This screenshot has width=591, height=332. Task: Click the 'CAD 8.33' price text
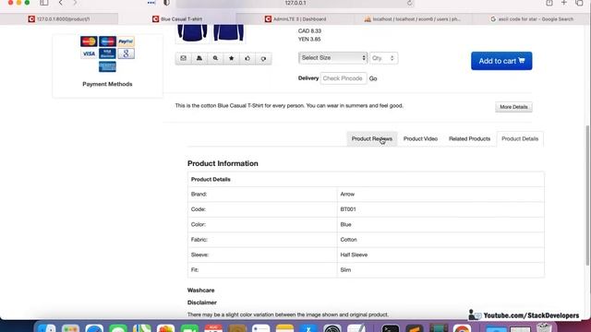point(309,30)
